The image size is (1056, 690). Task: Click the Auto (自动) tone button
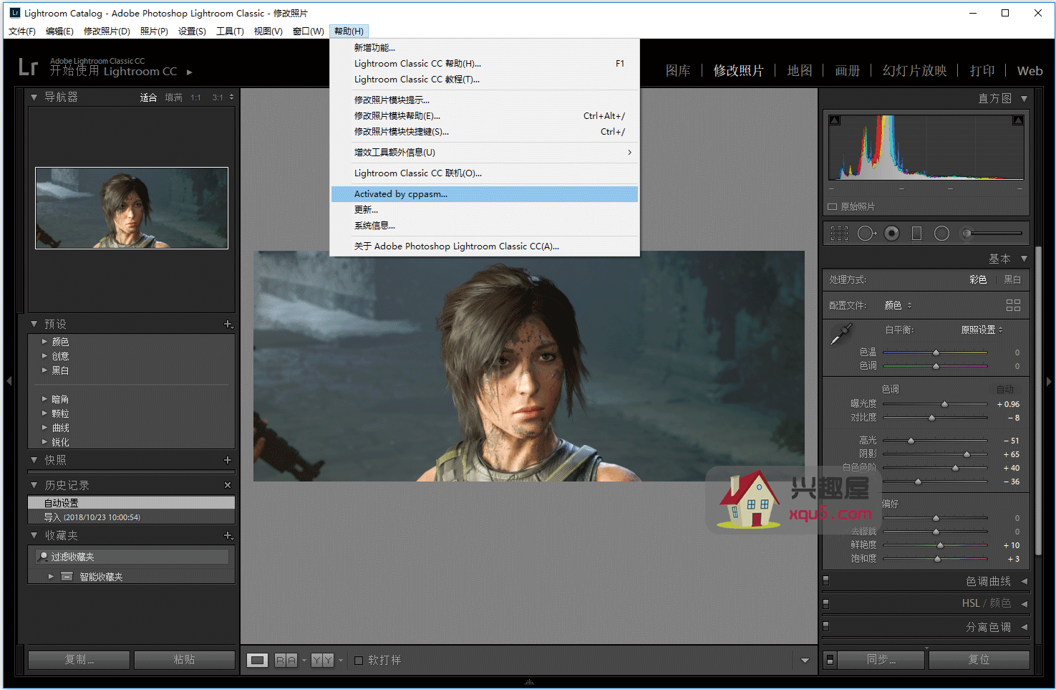[x=1005, y=389]
